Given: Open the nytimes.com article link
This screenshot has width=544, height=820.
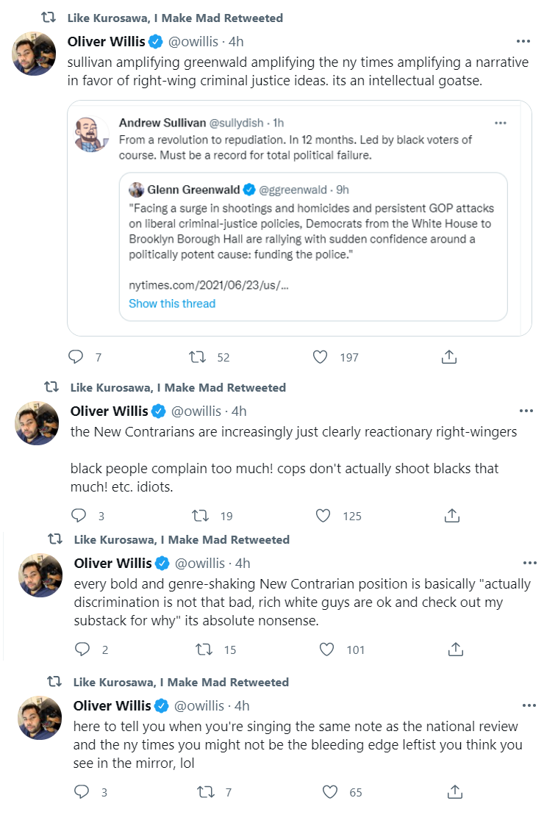Looking at the screenshot, I should click(209, 285).
